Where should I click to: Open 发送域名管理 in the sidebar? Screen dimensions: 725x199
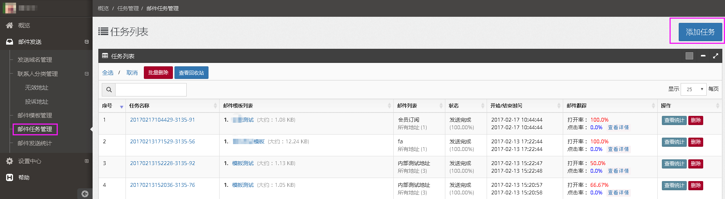coord(35,59)
